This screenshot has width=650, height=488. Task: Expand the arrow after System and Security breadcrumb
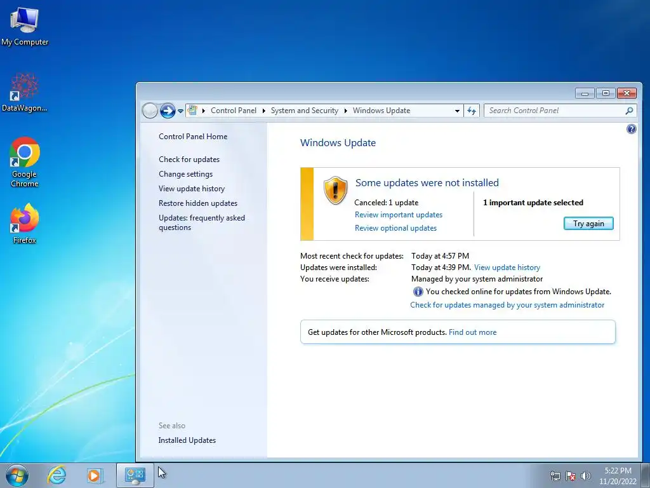(x=345, y=111)
